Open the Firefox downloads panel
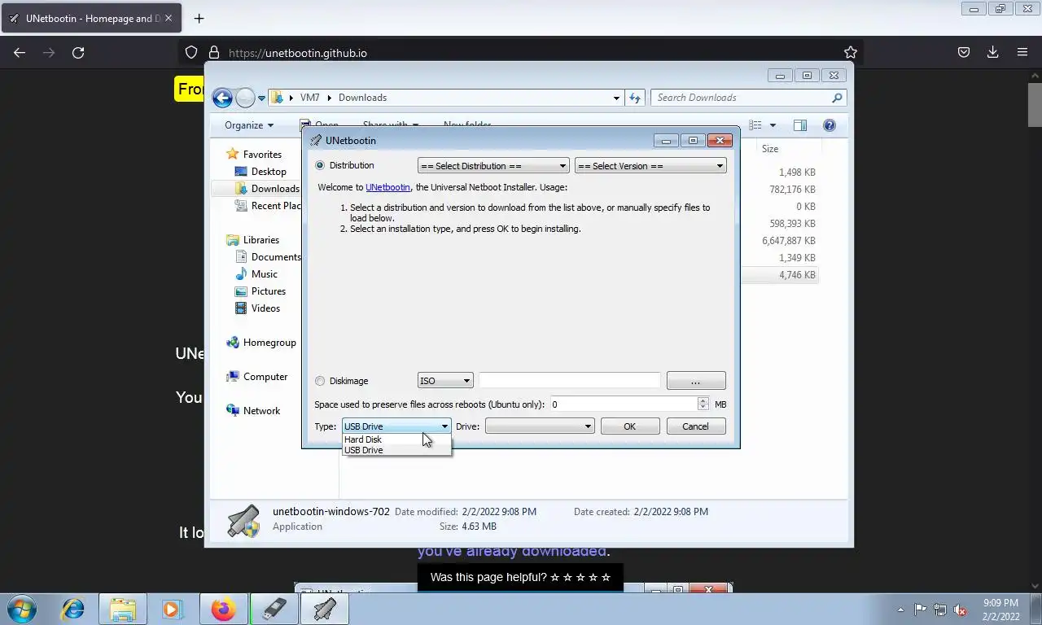The image size is (1042, 625). (992, 52)
